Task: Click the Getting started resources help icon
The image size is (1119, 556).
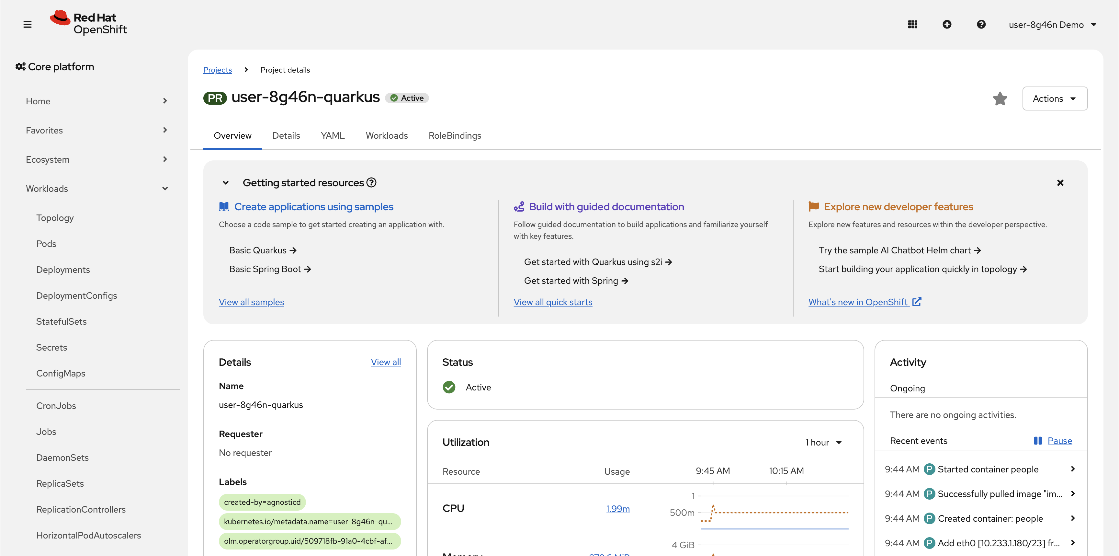Action: click(x=371, y=183)
